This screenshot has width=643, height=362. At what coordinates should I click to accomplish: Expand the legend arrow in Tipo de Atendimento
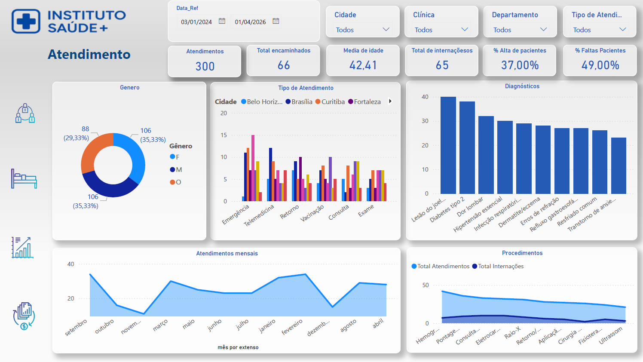coord(390,101)
